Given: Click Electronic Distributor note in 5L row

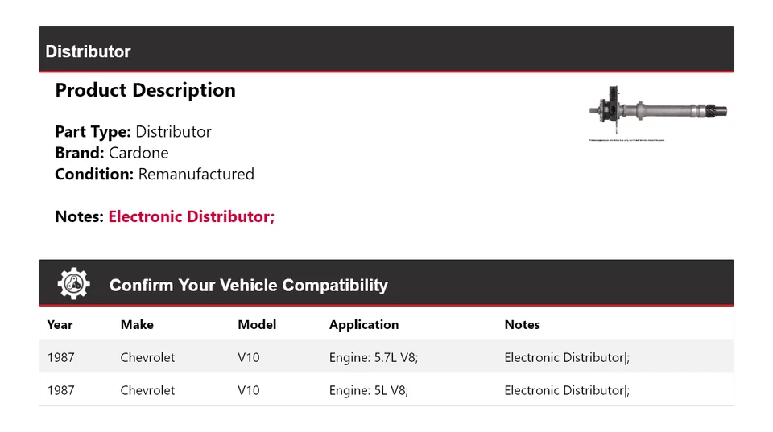Looking at the screenshot, I should tap(566, 390).
